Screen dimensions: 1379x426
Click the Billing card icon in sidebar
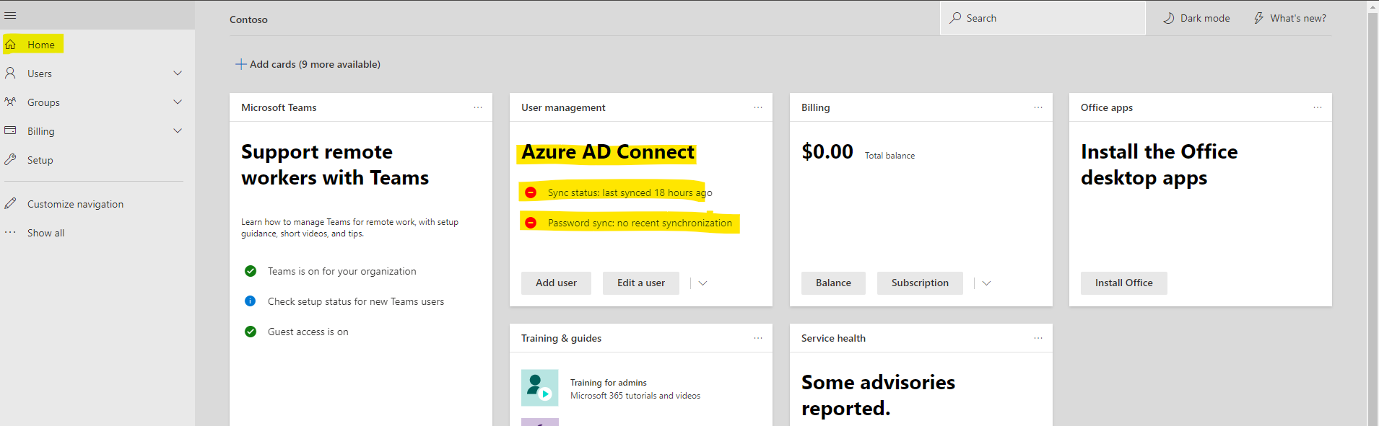tap(10, 130)
